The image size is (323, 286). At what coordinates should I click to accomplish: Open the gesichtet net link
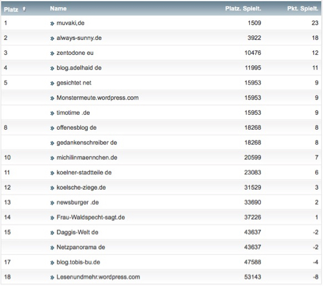point(74,83)
